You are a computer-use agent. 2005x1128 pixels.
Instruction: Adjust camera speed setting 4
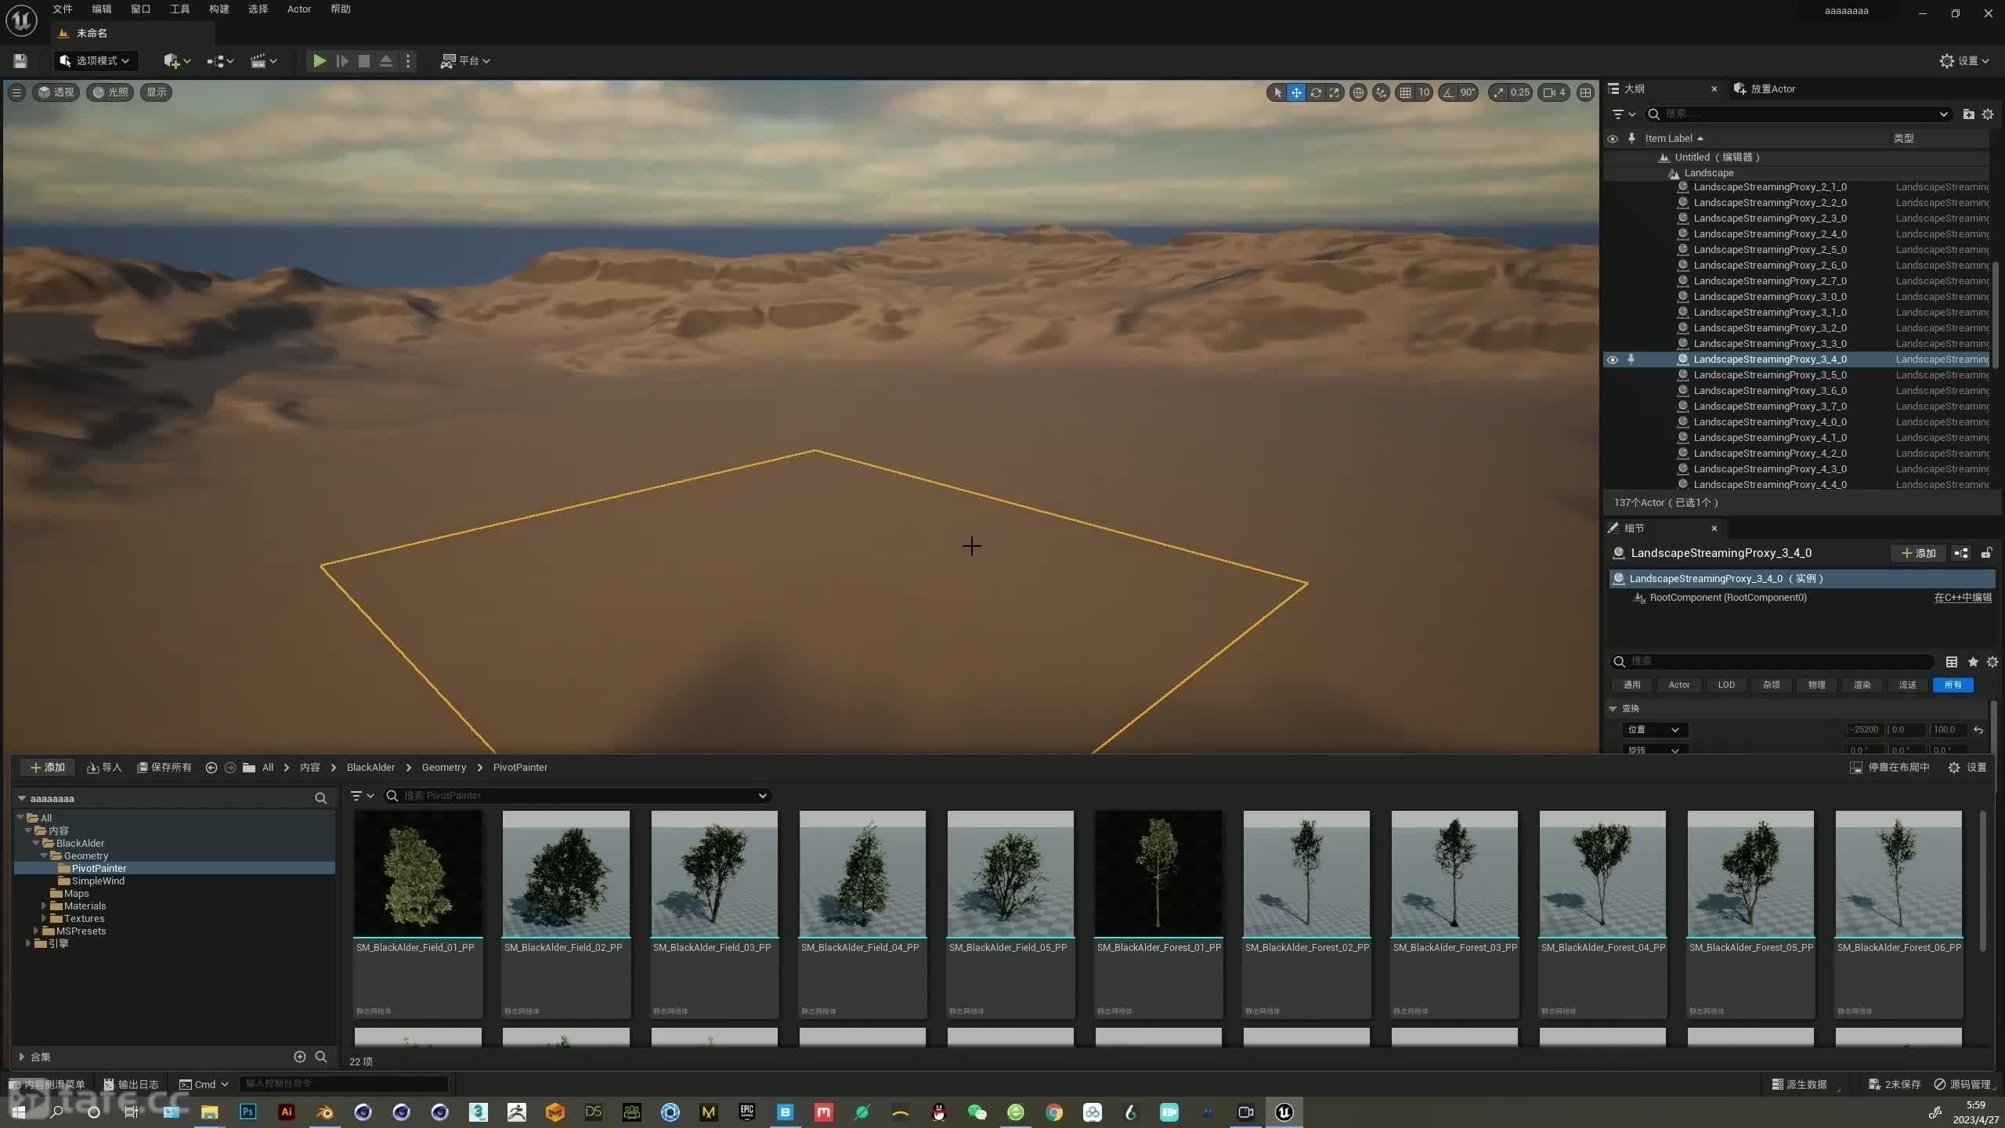[1555, 92]
